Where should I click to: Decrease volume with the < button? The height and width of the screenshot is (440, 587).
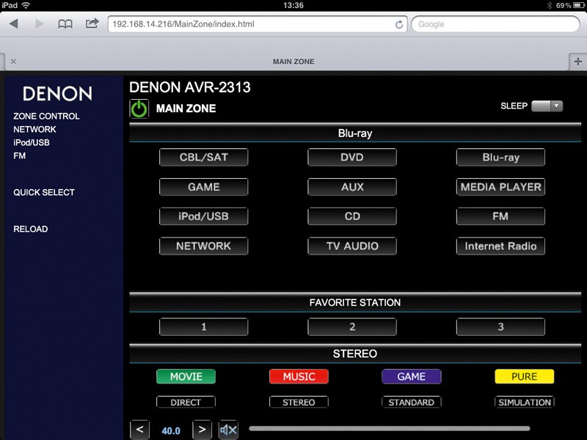tap(139, 430)
